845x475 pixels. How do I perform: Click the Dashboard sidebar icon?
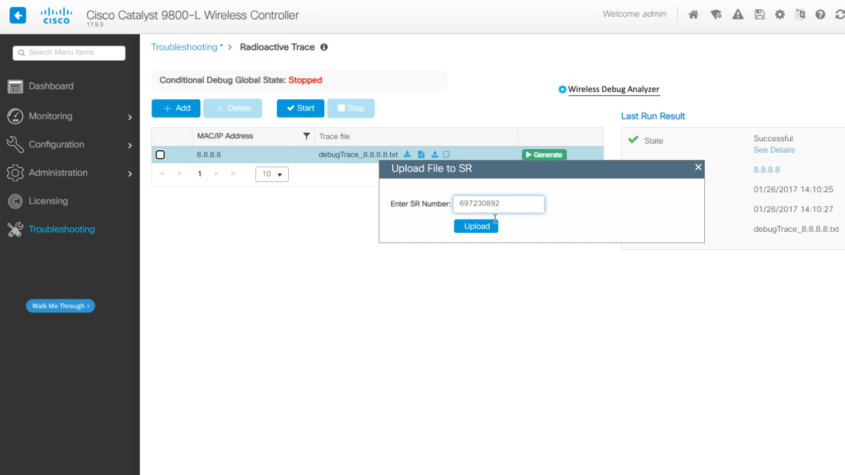[15, 86]
